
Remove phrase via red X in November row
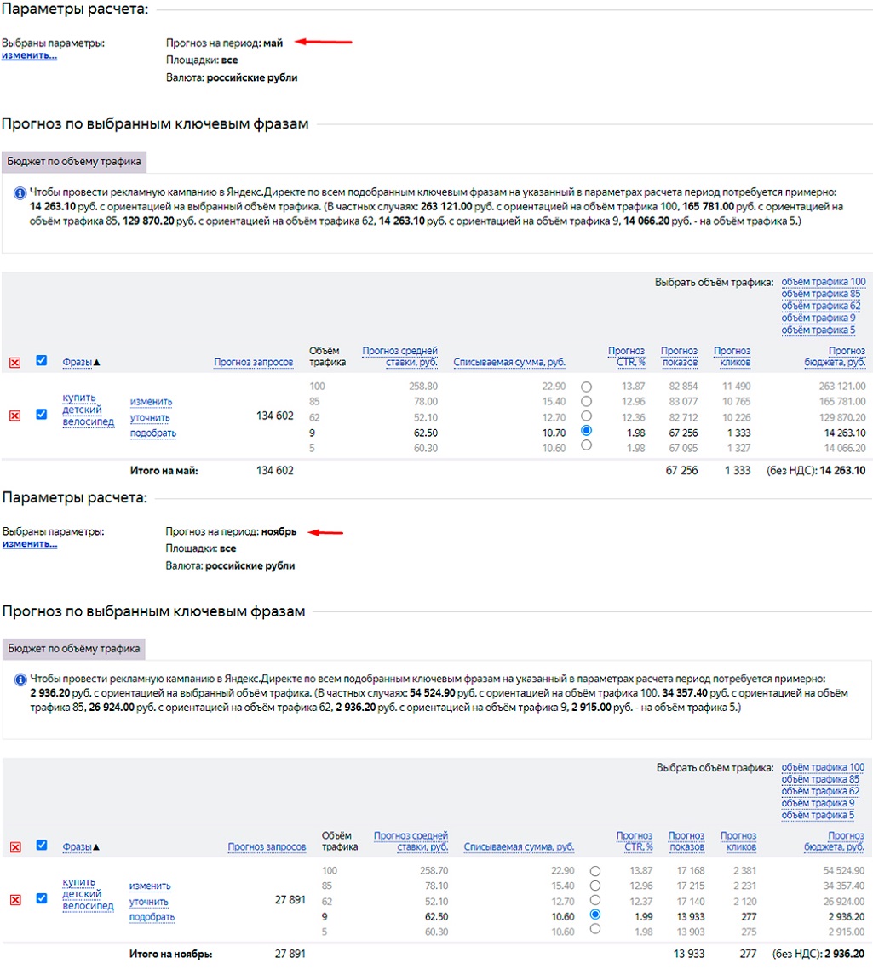click(14, 900)
